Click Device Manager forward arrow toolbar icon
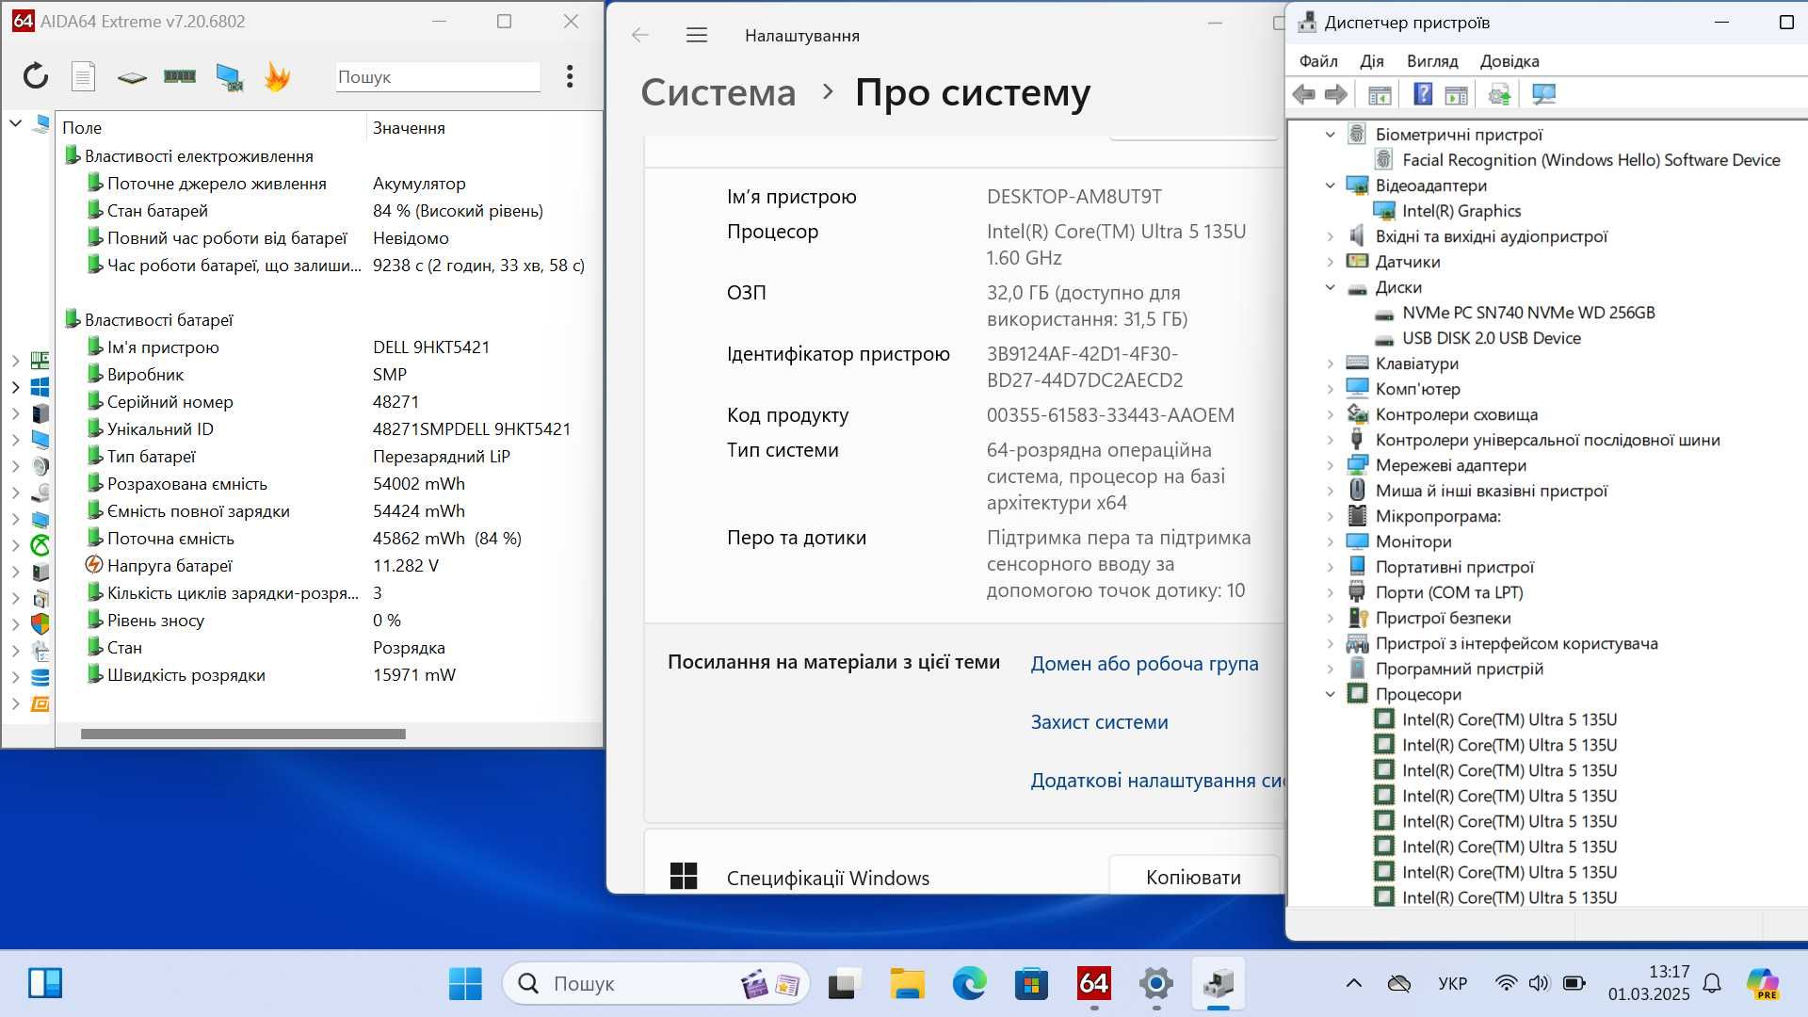Image resolution: width=1808 pixels, height=1017 pixels. click(1336, 94)
